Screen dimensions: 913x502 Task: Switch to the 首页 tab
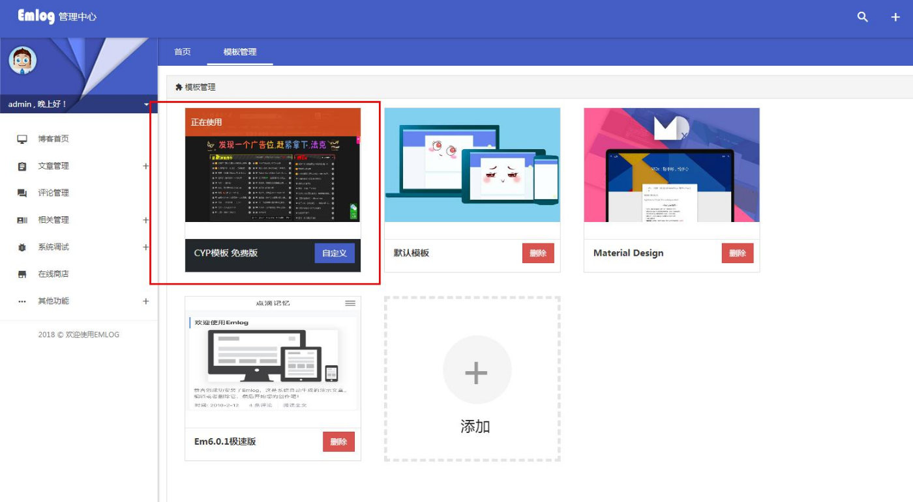pyautogui.click(x=183, y=52)
